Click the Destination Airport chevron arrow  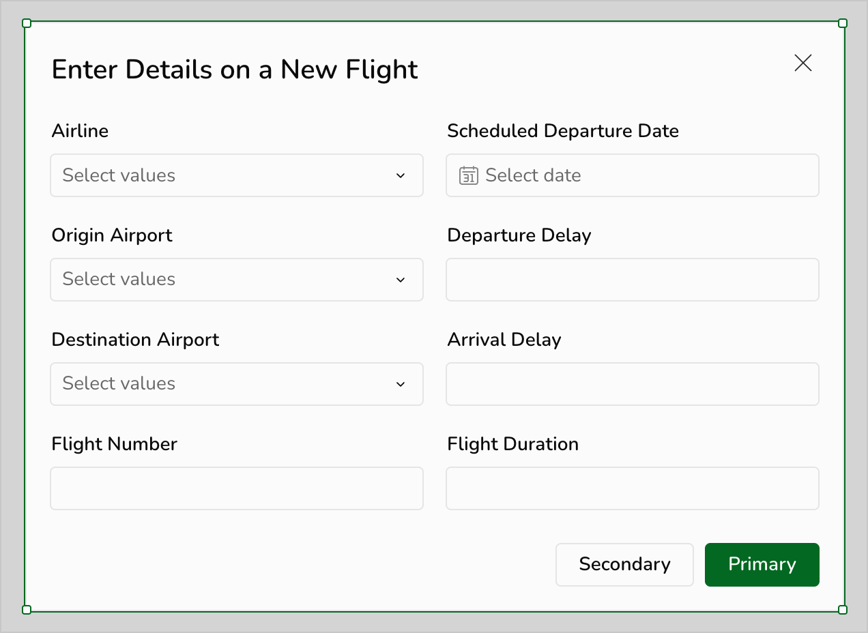point(401,384)
